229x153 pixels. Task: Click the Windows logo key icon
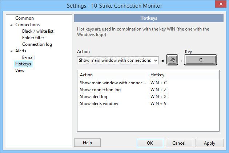[x=172, y=60]
